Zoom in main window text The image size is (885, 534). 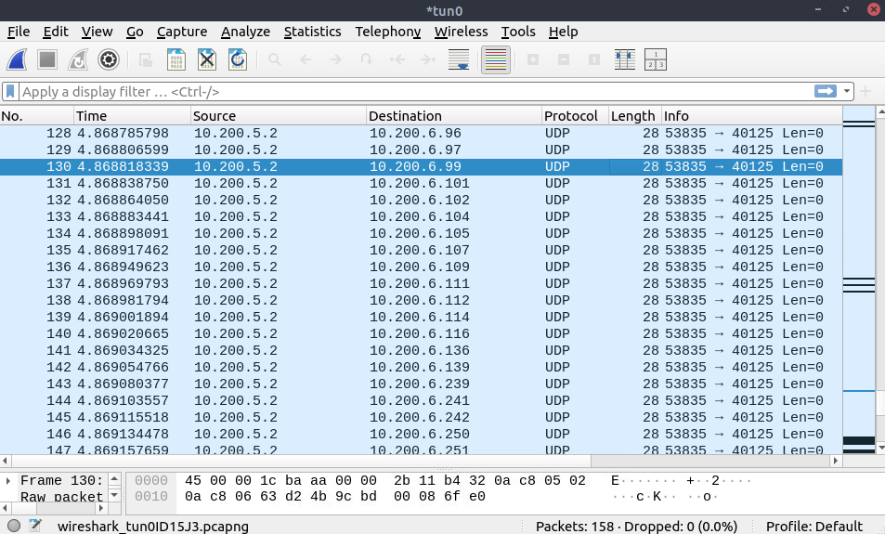[533, 59]
